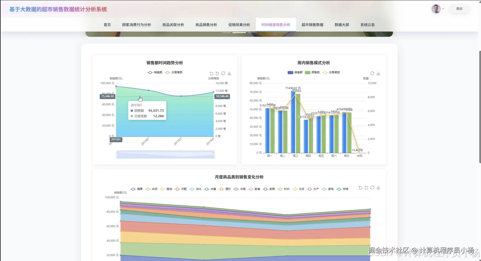Image resolution: width=481 pixels, height=261 pixels.
Task: Click zoom reset icon in 销售额时间趋势分析 chart
Action: 217,73
